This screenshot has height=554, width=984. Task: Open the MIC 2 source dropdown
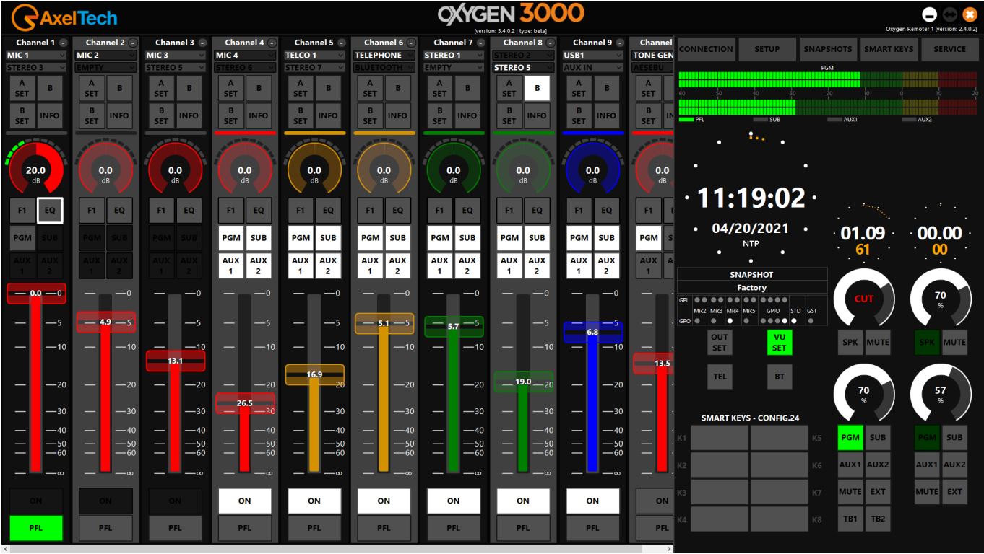click(x=105, y=55)
